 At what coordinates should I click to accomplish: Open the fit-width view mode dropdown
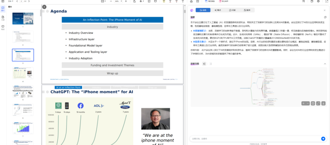(103, 1)
